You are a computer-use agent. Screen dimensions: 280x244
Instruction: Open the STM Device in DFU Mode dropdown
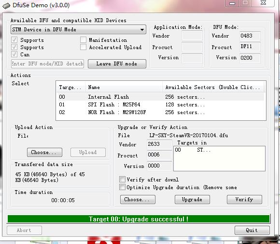[x=78, y=29]
